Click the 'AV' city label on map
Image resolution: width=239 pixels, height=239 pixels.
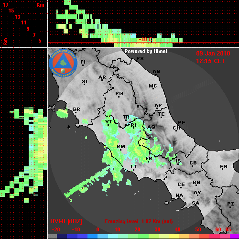click(x=197, y=193)
